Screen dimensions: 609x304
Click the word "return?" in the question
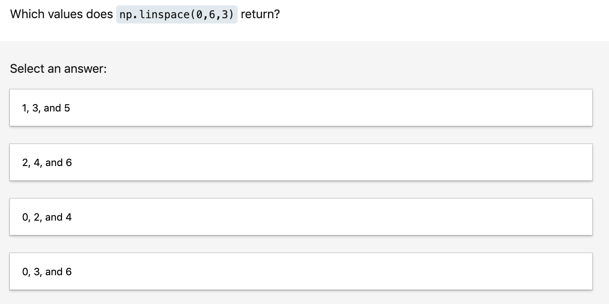261,14
